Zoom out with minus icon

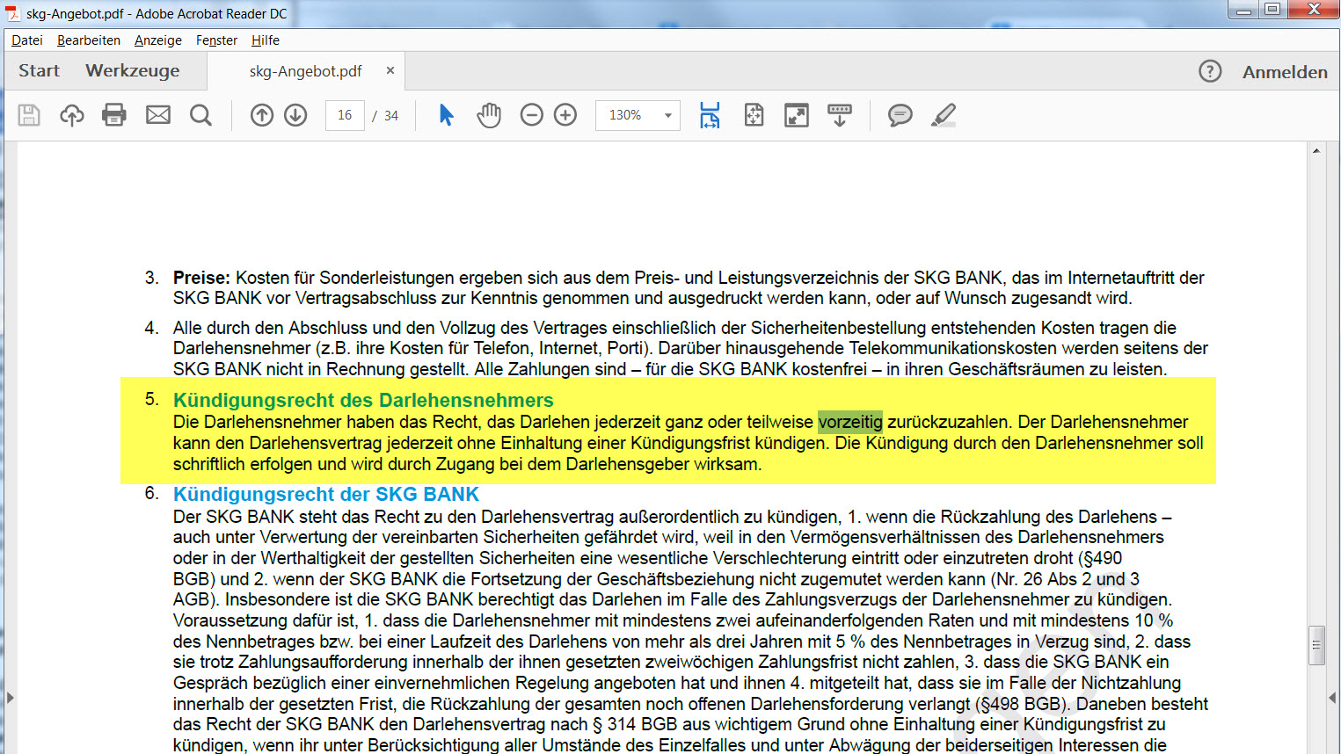(532, 115)
